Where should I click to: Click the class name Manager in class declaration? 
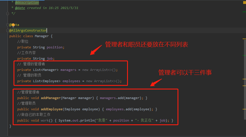point(42,36)
